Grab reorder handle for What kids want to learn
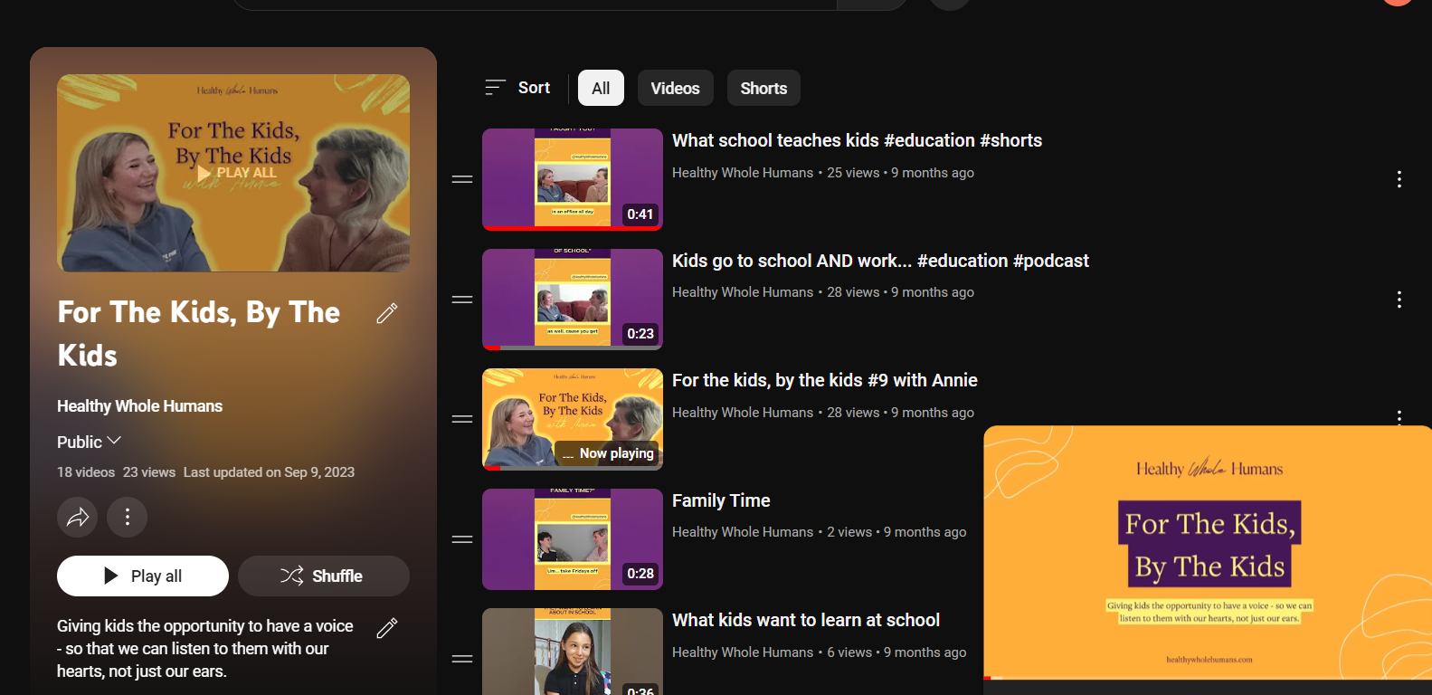This screenshot has height=695, width=1432. pyautogui.click(x=462, y=659)
